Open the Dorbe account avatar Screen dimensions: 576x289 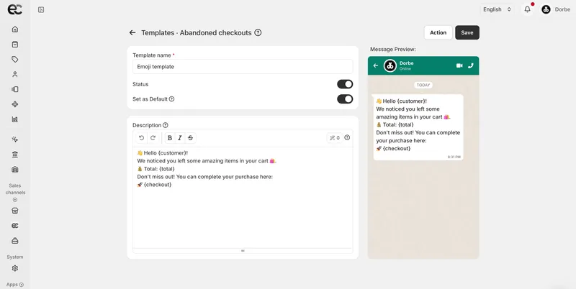coord(546,9)
